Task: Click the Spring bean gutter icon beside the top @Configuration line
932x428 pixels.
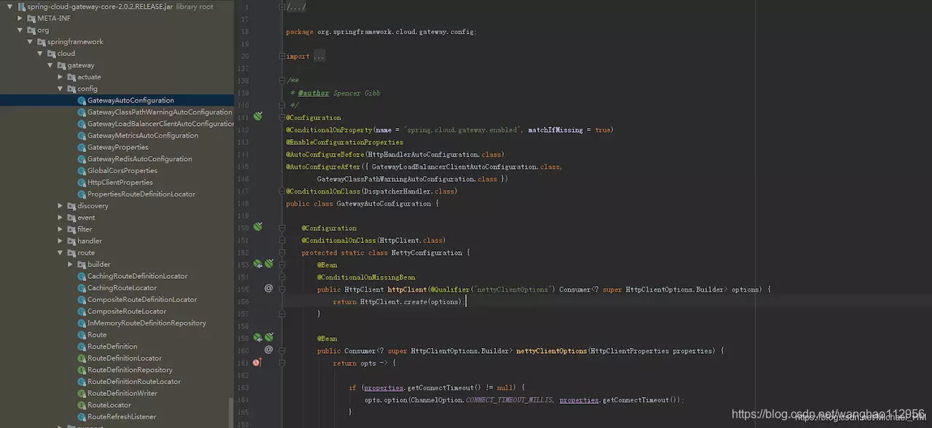Action: [x=257, y=116]
